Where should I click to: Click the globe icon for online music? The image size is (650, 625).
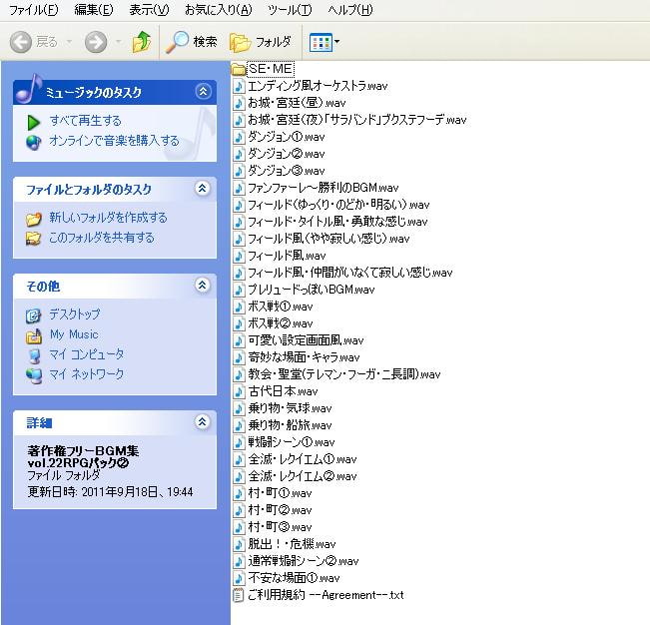[34, 142]
